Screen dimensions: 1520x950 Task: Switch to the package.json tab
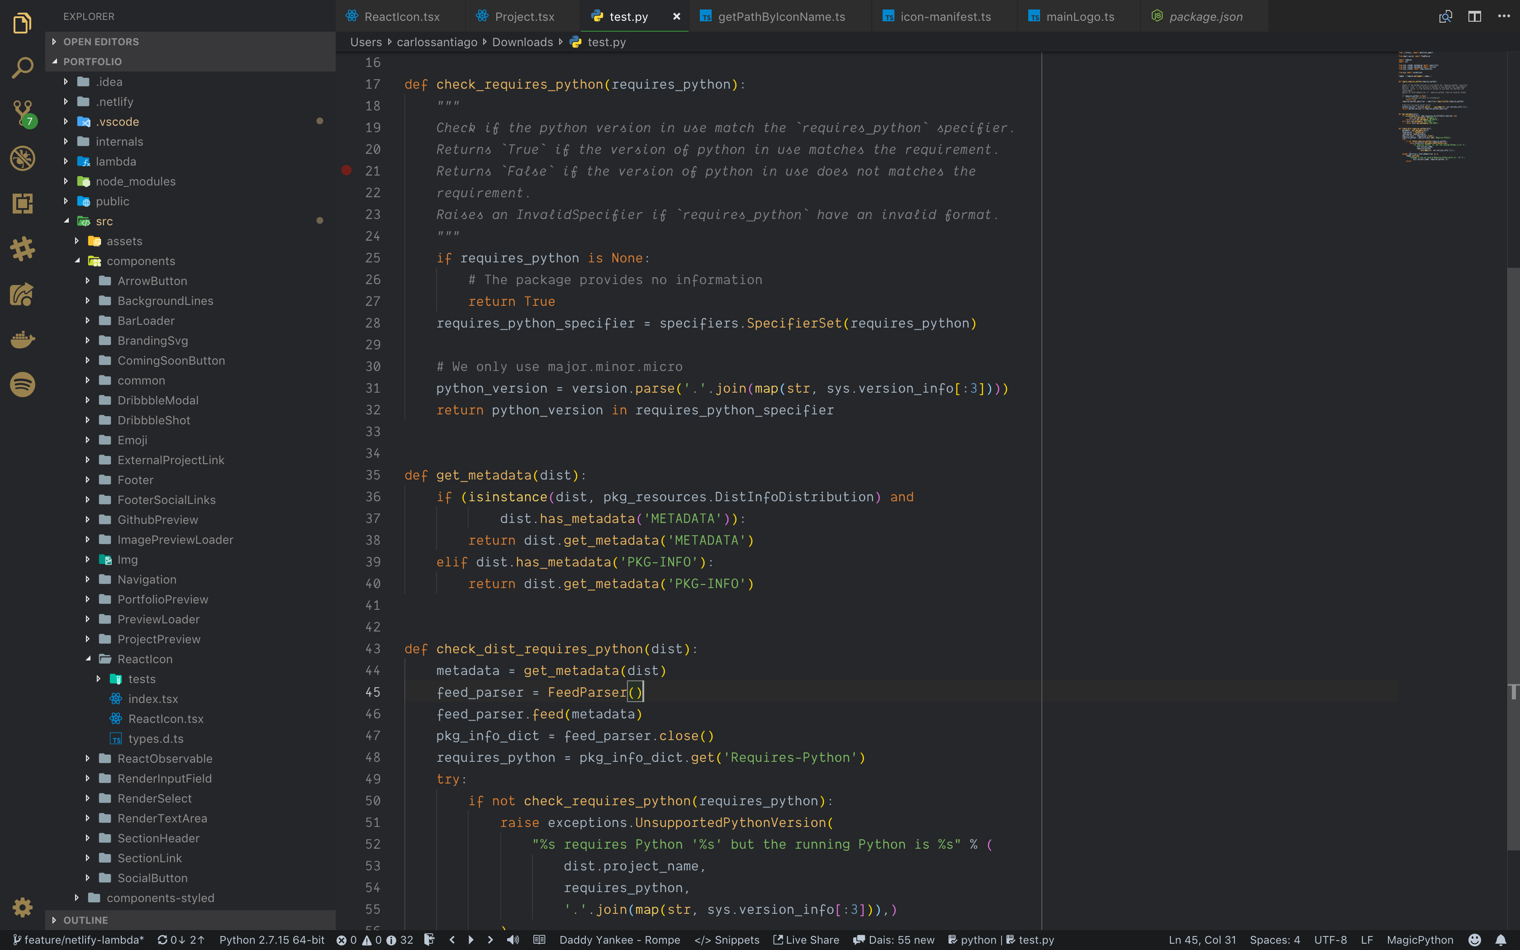coord(1205,17)
